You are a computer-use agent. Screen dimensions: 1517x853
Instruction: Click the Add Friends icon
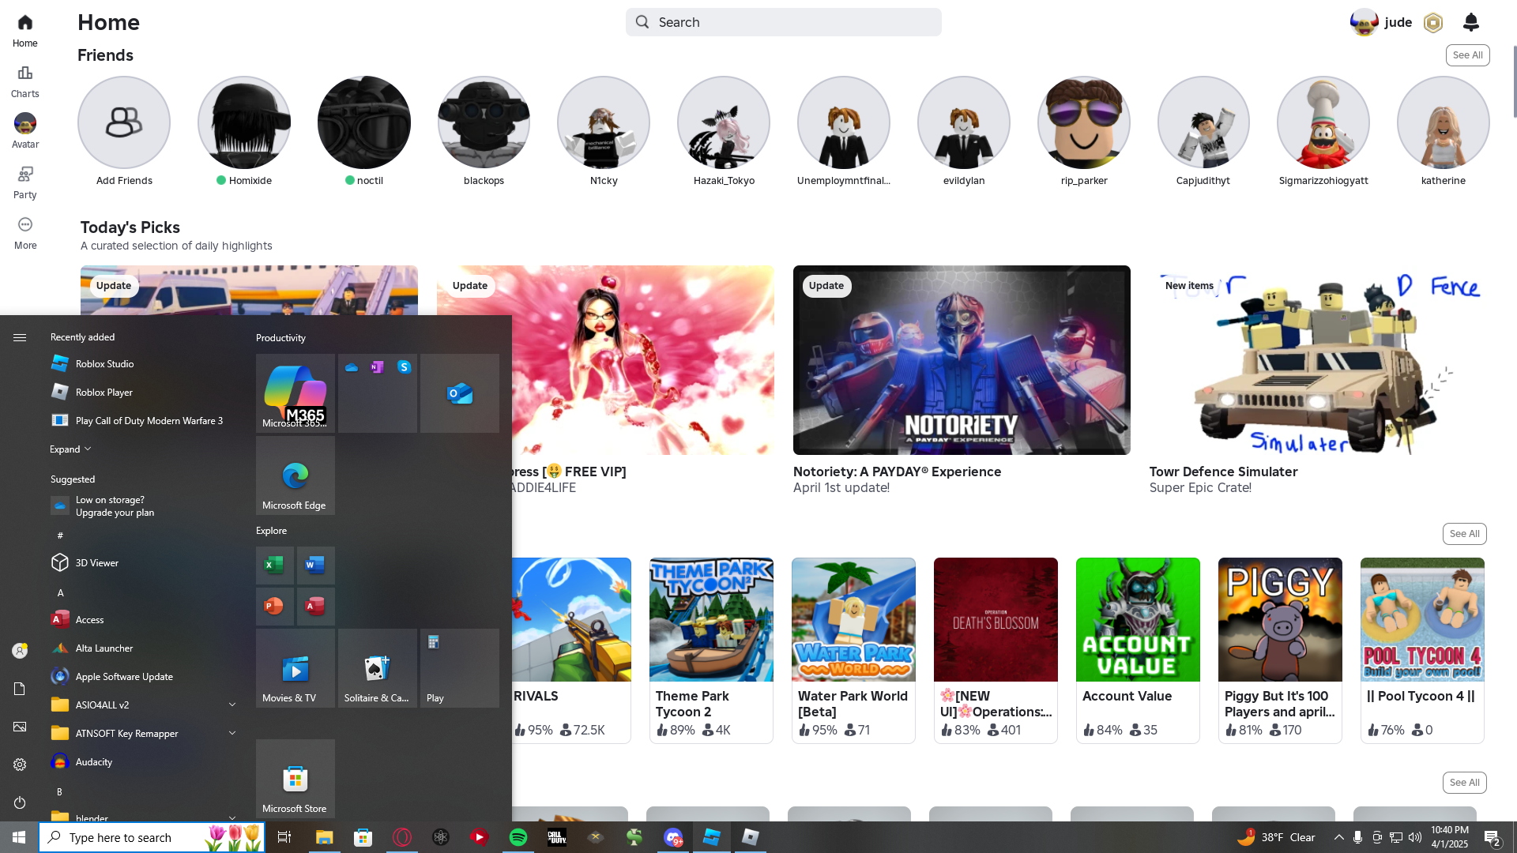124,122
